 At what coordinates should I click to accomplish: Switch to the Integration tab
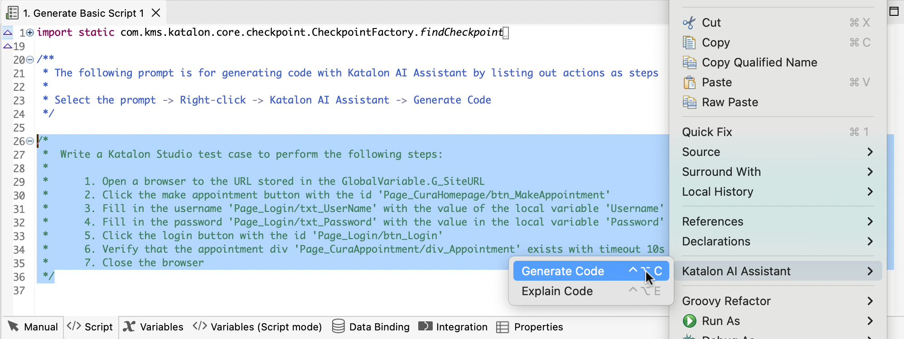point(453,327)
